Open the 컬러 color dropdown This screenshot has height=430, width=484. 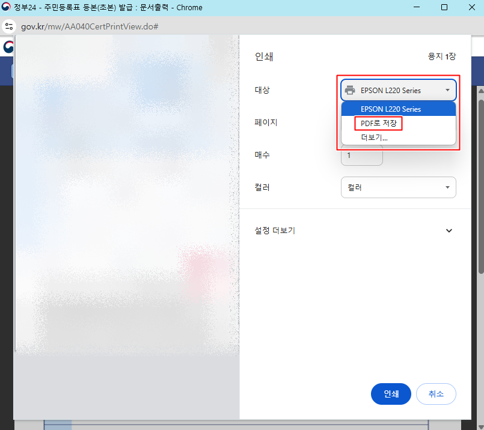pyautogui.click(x=398, y=187)
